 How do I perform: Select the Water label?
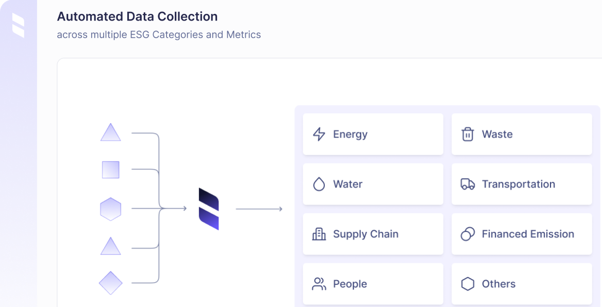(x=348, y=184)
